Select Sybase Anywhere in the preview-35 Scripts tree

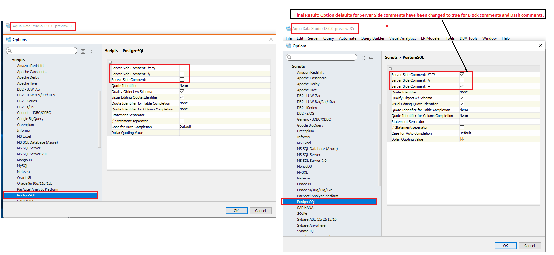[x=311, y=225]
